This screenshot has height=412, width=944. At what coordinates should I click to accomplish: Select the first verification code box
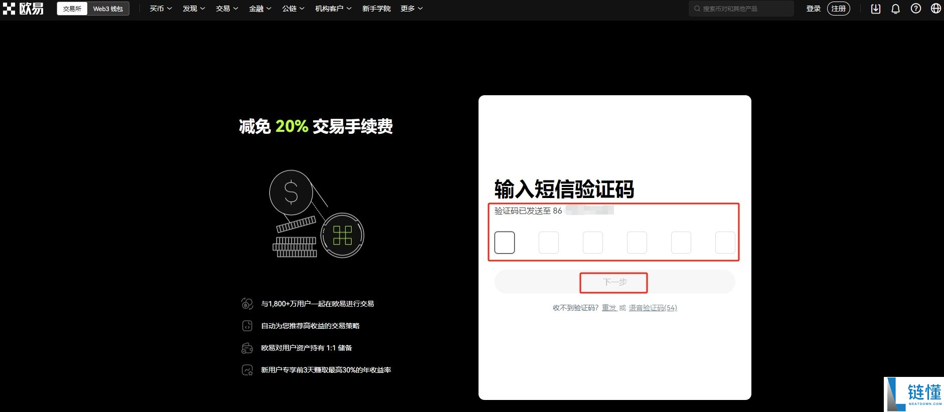pyautogui.click(x=505, y=243)
